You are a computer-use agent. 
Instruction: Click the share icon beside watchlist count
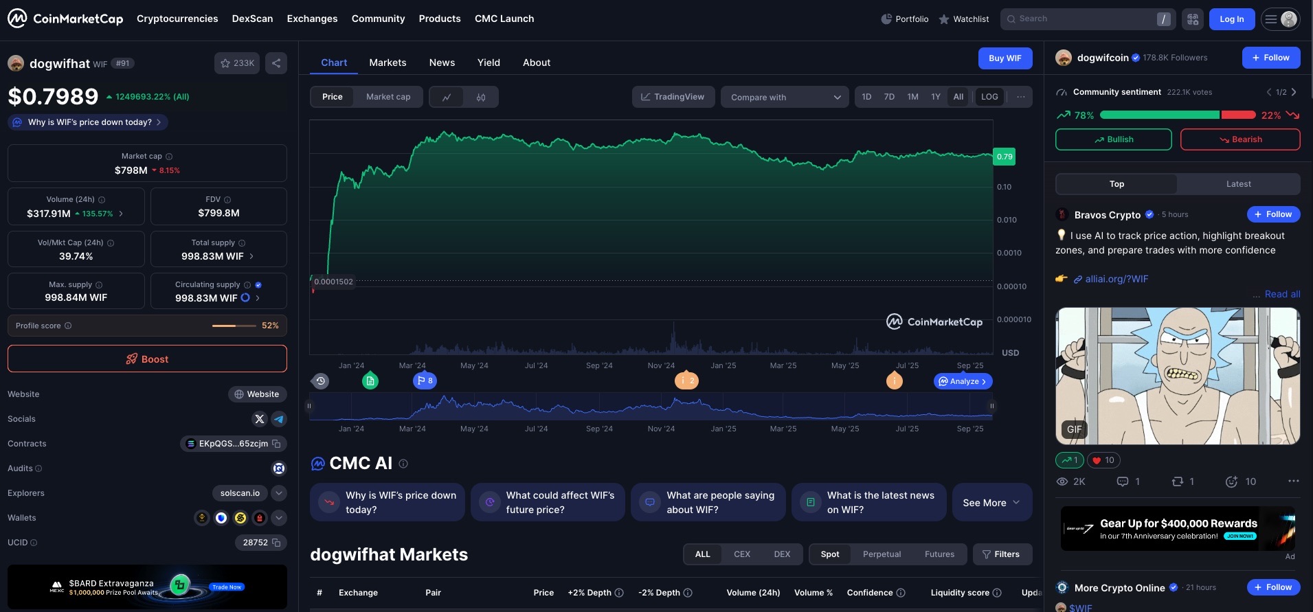(x=276, y=63)
